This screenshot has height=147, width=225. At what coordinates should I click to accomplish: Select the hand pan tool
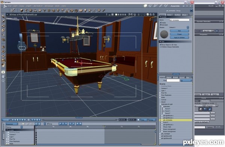pos(3,76)
